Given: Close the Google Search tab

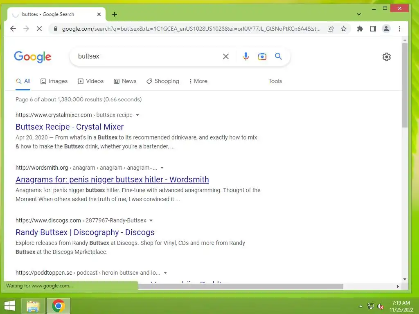Looking at the screenshot, I should point(99,14).
